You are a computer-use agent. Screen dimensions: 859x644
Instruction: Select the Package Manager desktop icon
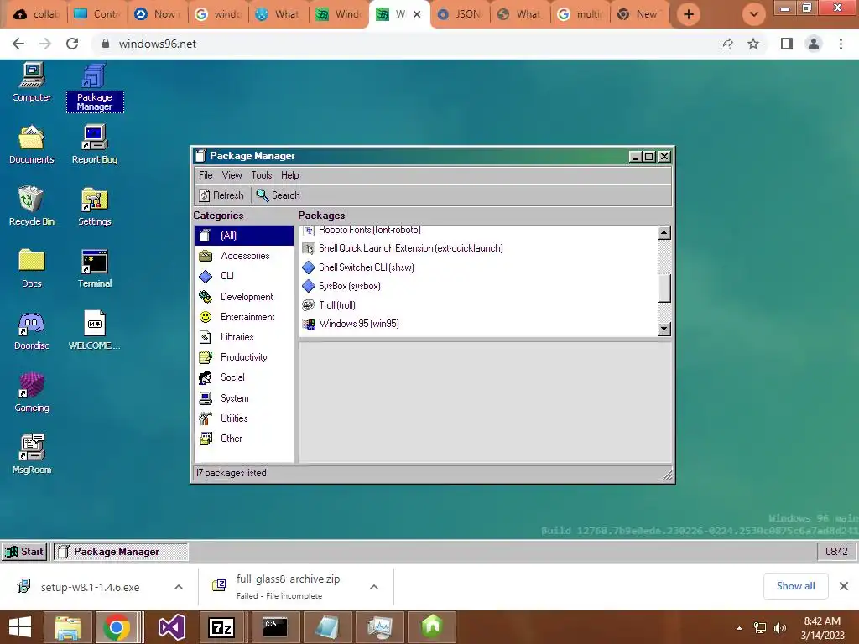click(x=95, y=87)
